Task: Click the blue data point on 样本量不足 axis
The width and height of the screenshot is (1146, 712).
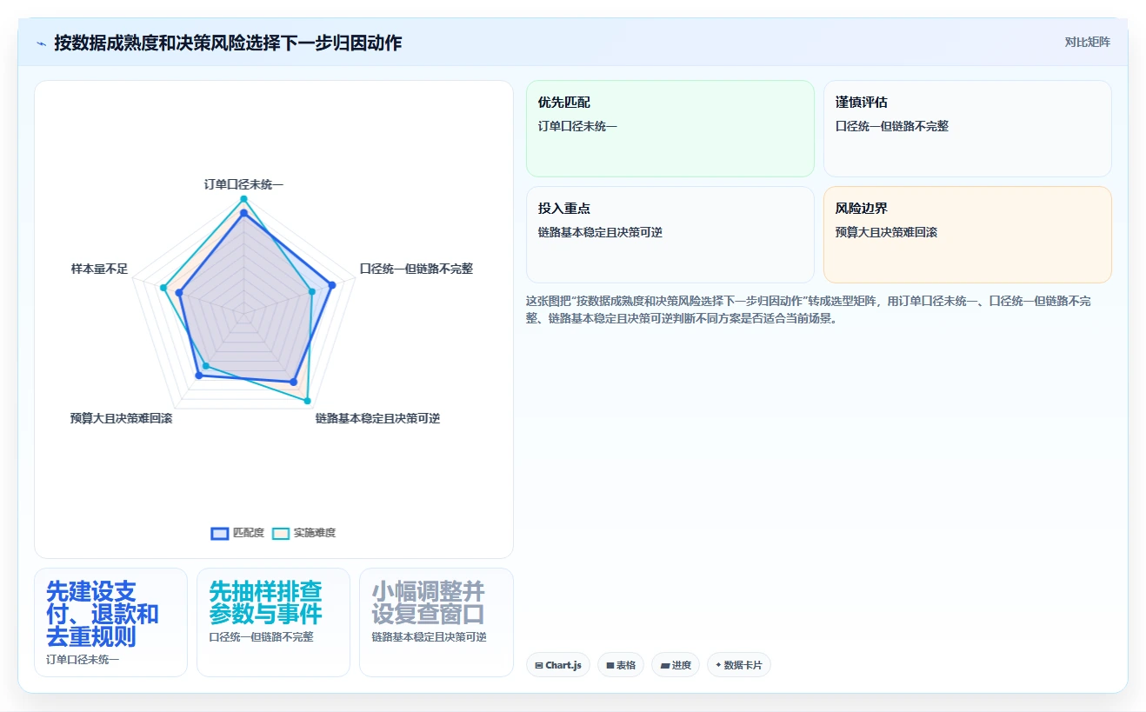Action: (x=179, y=293)
